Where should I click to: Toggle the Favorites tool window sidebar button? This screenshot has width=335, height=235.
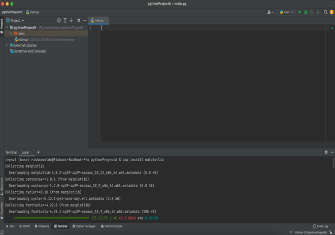[x=2, y=209]
